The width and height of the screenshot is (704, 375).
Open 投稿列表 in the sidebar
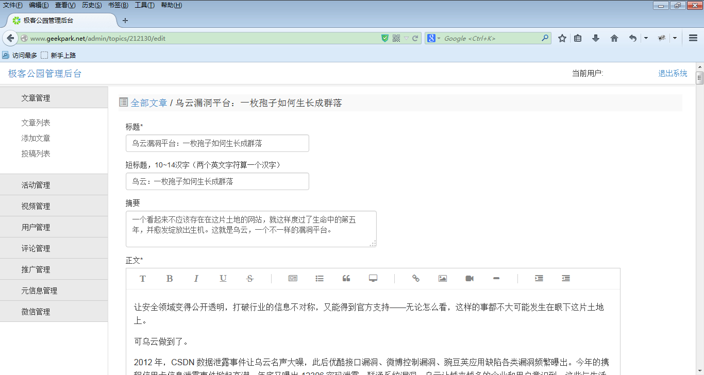[36, 154]
